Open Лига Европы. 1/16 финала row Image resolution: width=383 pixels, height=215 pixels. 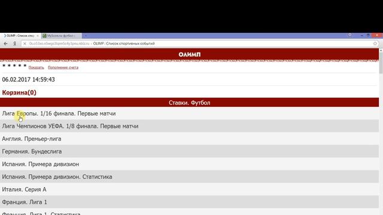(x=189, y=113)
